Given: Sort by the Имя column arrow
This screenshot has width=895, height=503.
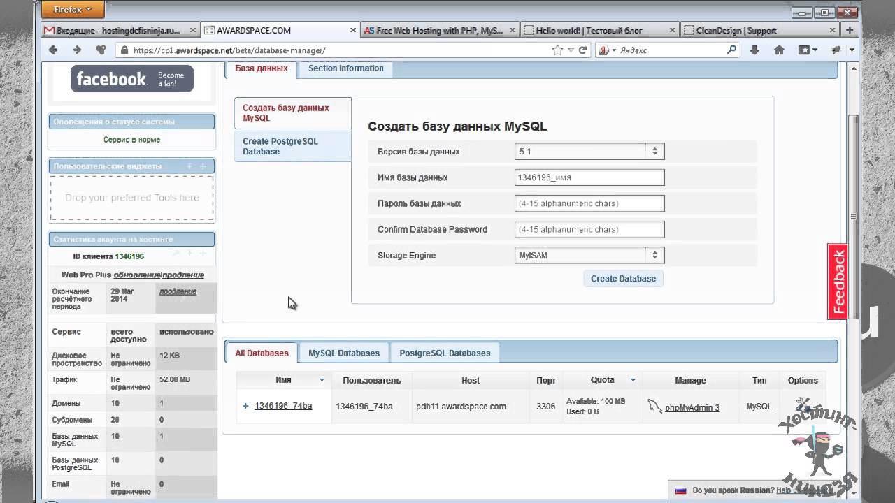Looking at the screenshot, I should [x=322, y=380].
